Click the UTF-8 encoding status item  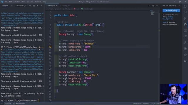point(153,104)
